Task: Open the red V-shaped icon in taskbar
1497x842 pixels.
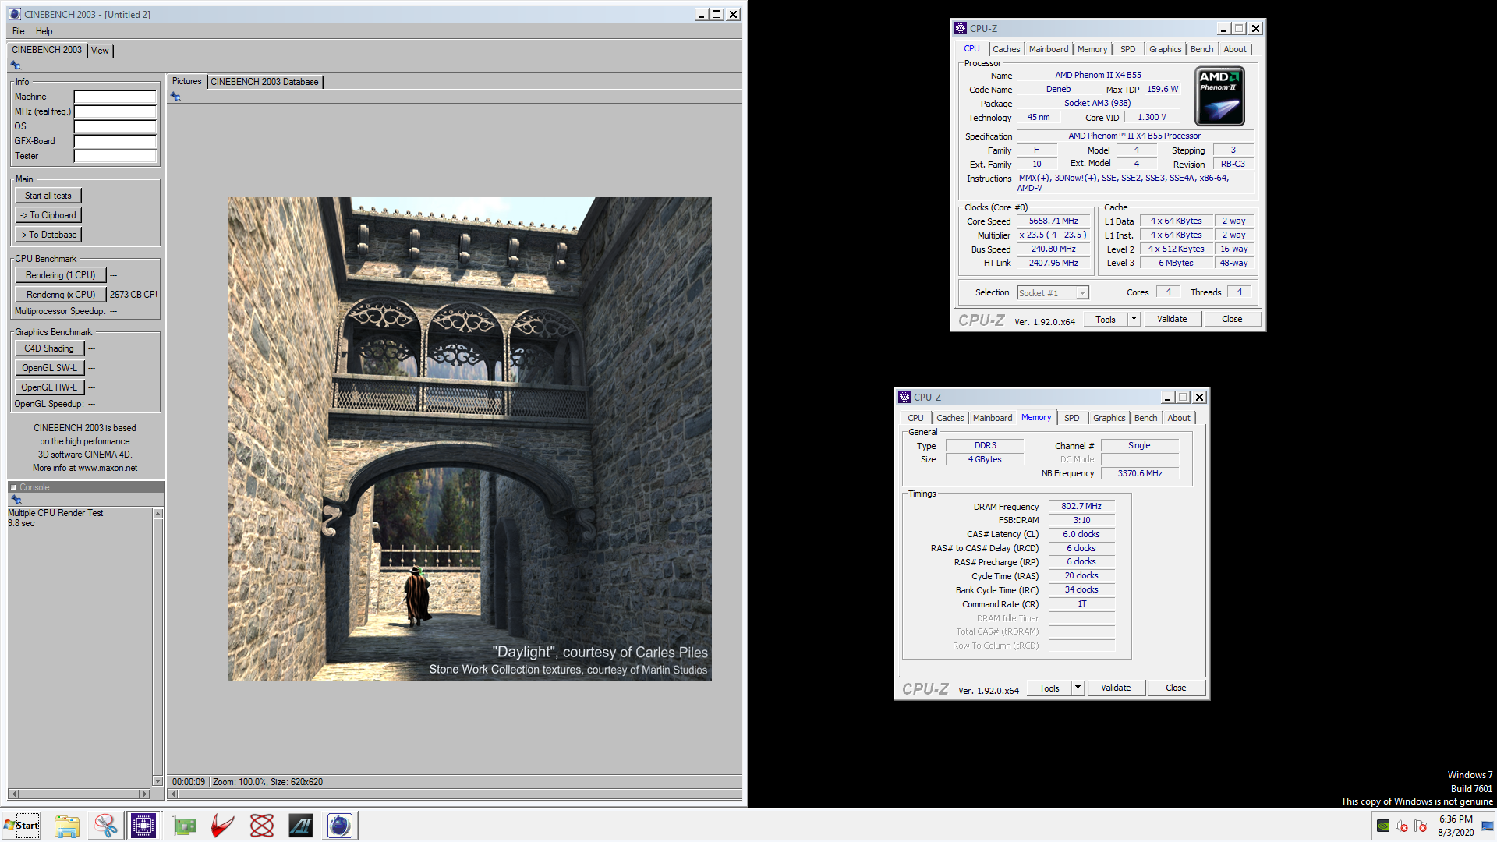Action: coord(223,826)
